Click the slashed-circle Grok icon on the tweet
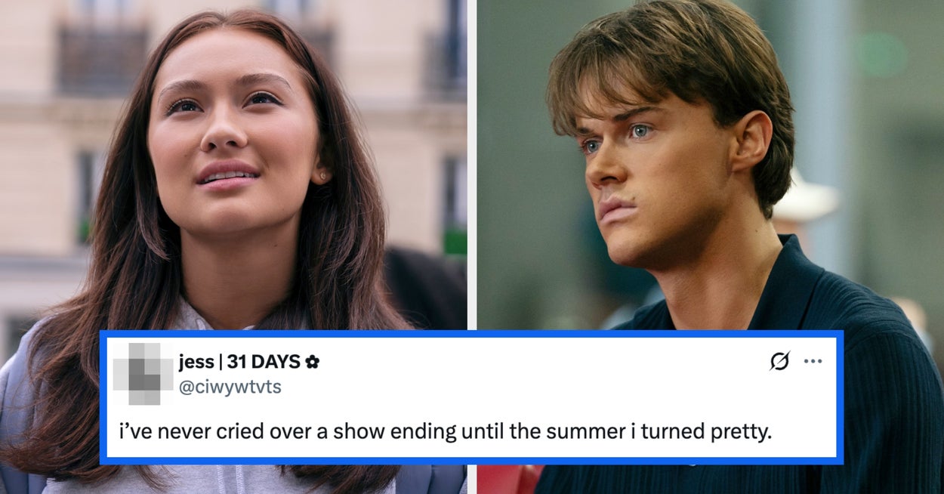The width and height of the screenshot is (944, 494). click(x=779, y=361)
